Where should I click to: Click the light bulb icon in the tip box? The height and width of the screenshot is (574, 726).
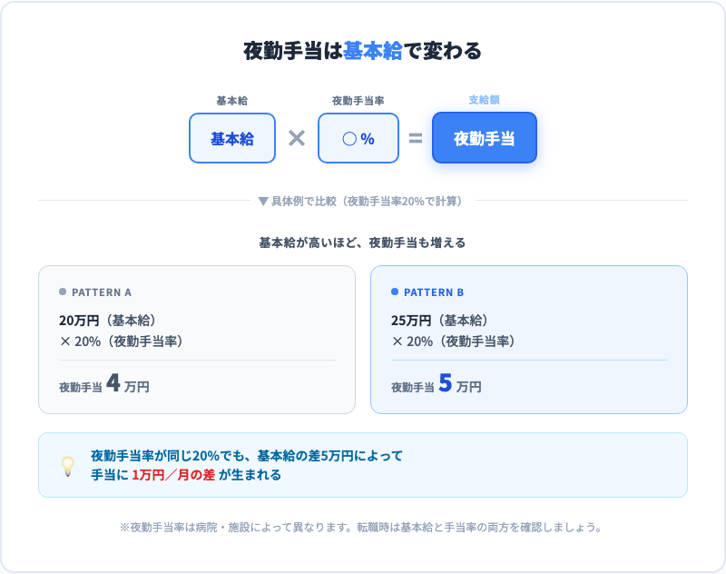(x=67, y=466)
